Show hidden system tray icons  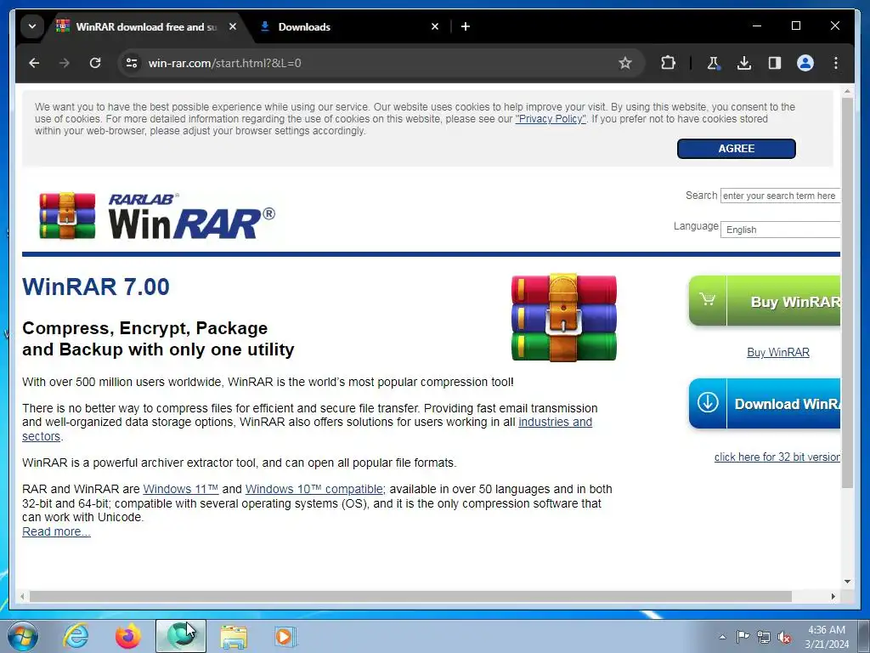tap(722, 637)
